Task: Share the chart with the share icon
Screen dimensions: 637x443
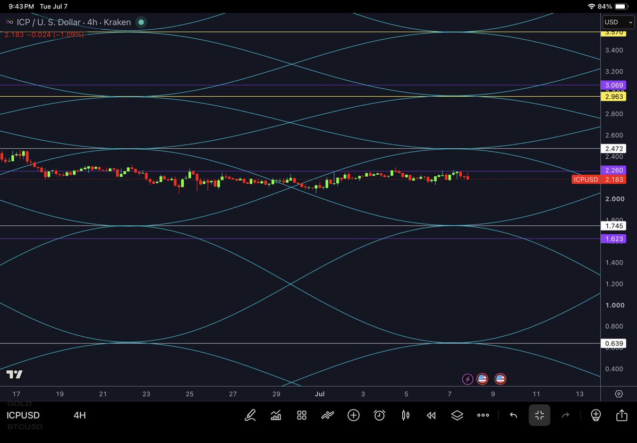Action: 622,415
